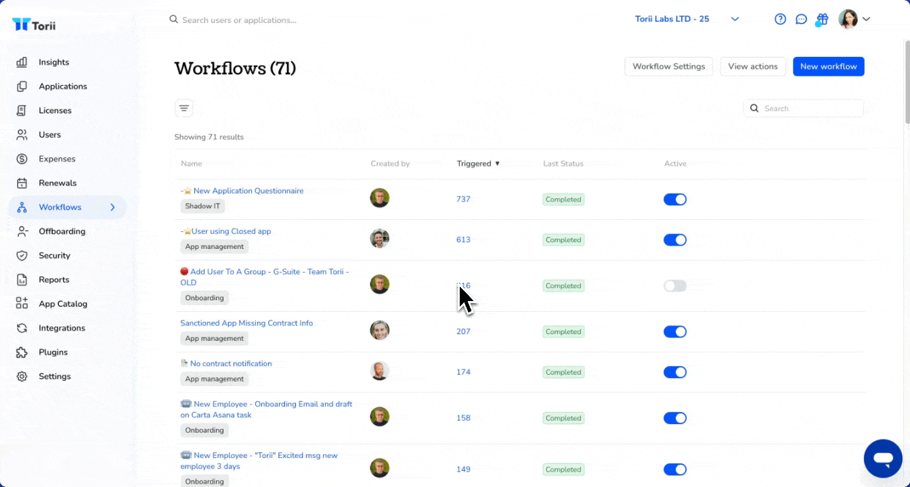The height and width of the screenshot is (487, 910).
Task: Click the Torii logo
Action: [34, 24]
